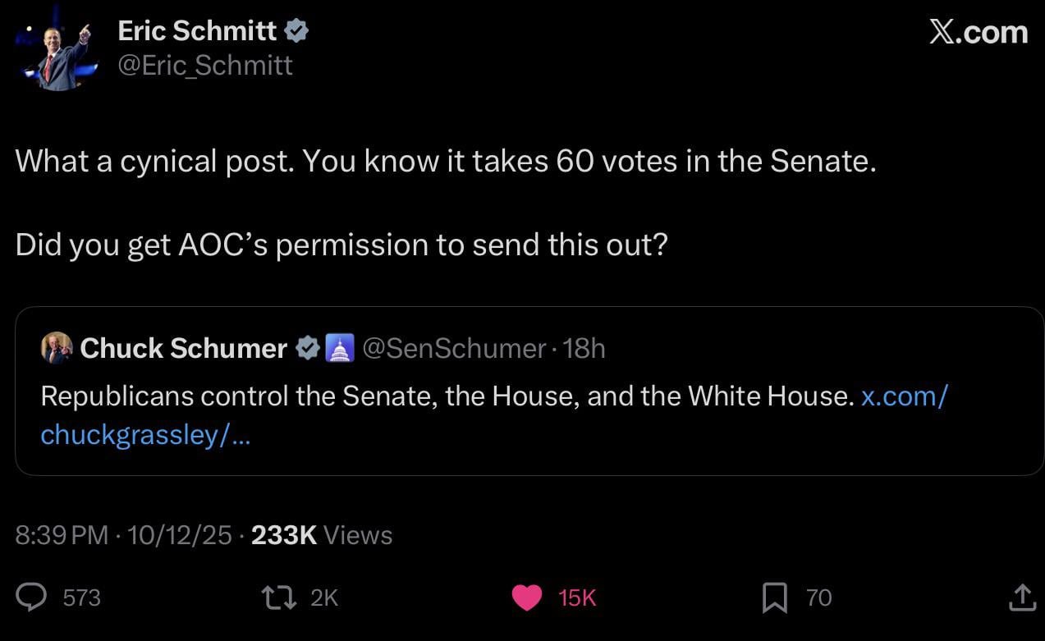Open the 8:39 PM timestamp
Image resolution: width=1045 pixels, height=641 pixels.
(62, 535)
